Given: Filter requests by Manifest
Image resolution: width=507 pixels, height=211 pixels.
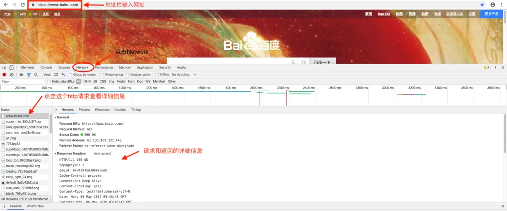Looking at the screenshot, I should (159, 81).
